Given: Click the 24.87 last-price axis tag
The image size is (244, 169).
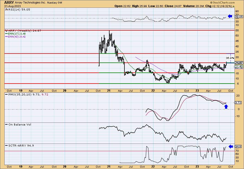Looking at the screenshot, I should (239, 63).
